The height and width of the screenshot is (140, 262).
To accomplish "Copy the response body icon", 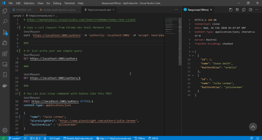I will click(244, 10).
